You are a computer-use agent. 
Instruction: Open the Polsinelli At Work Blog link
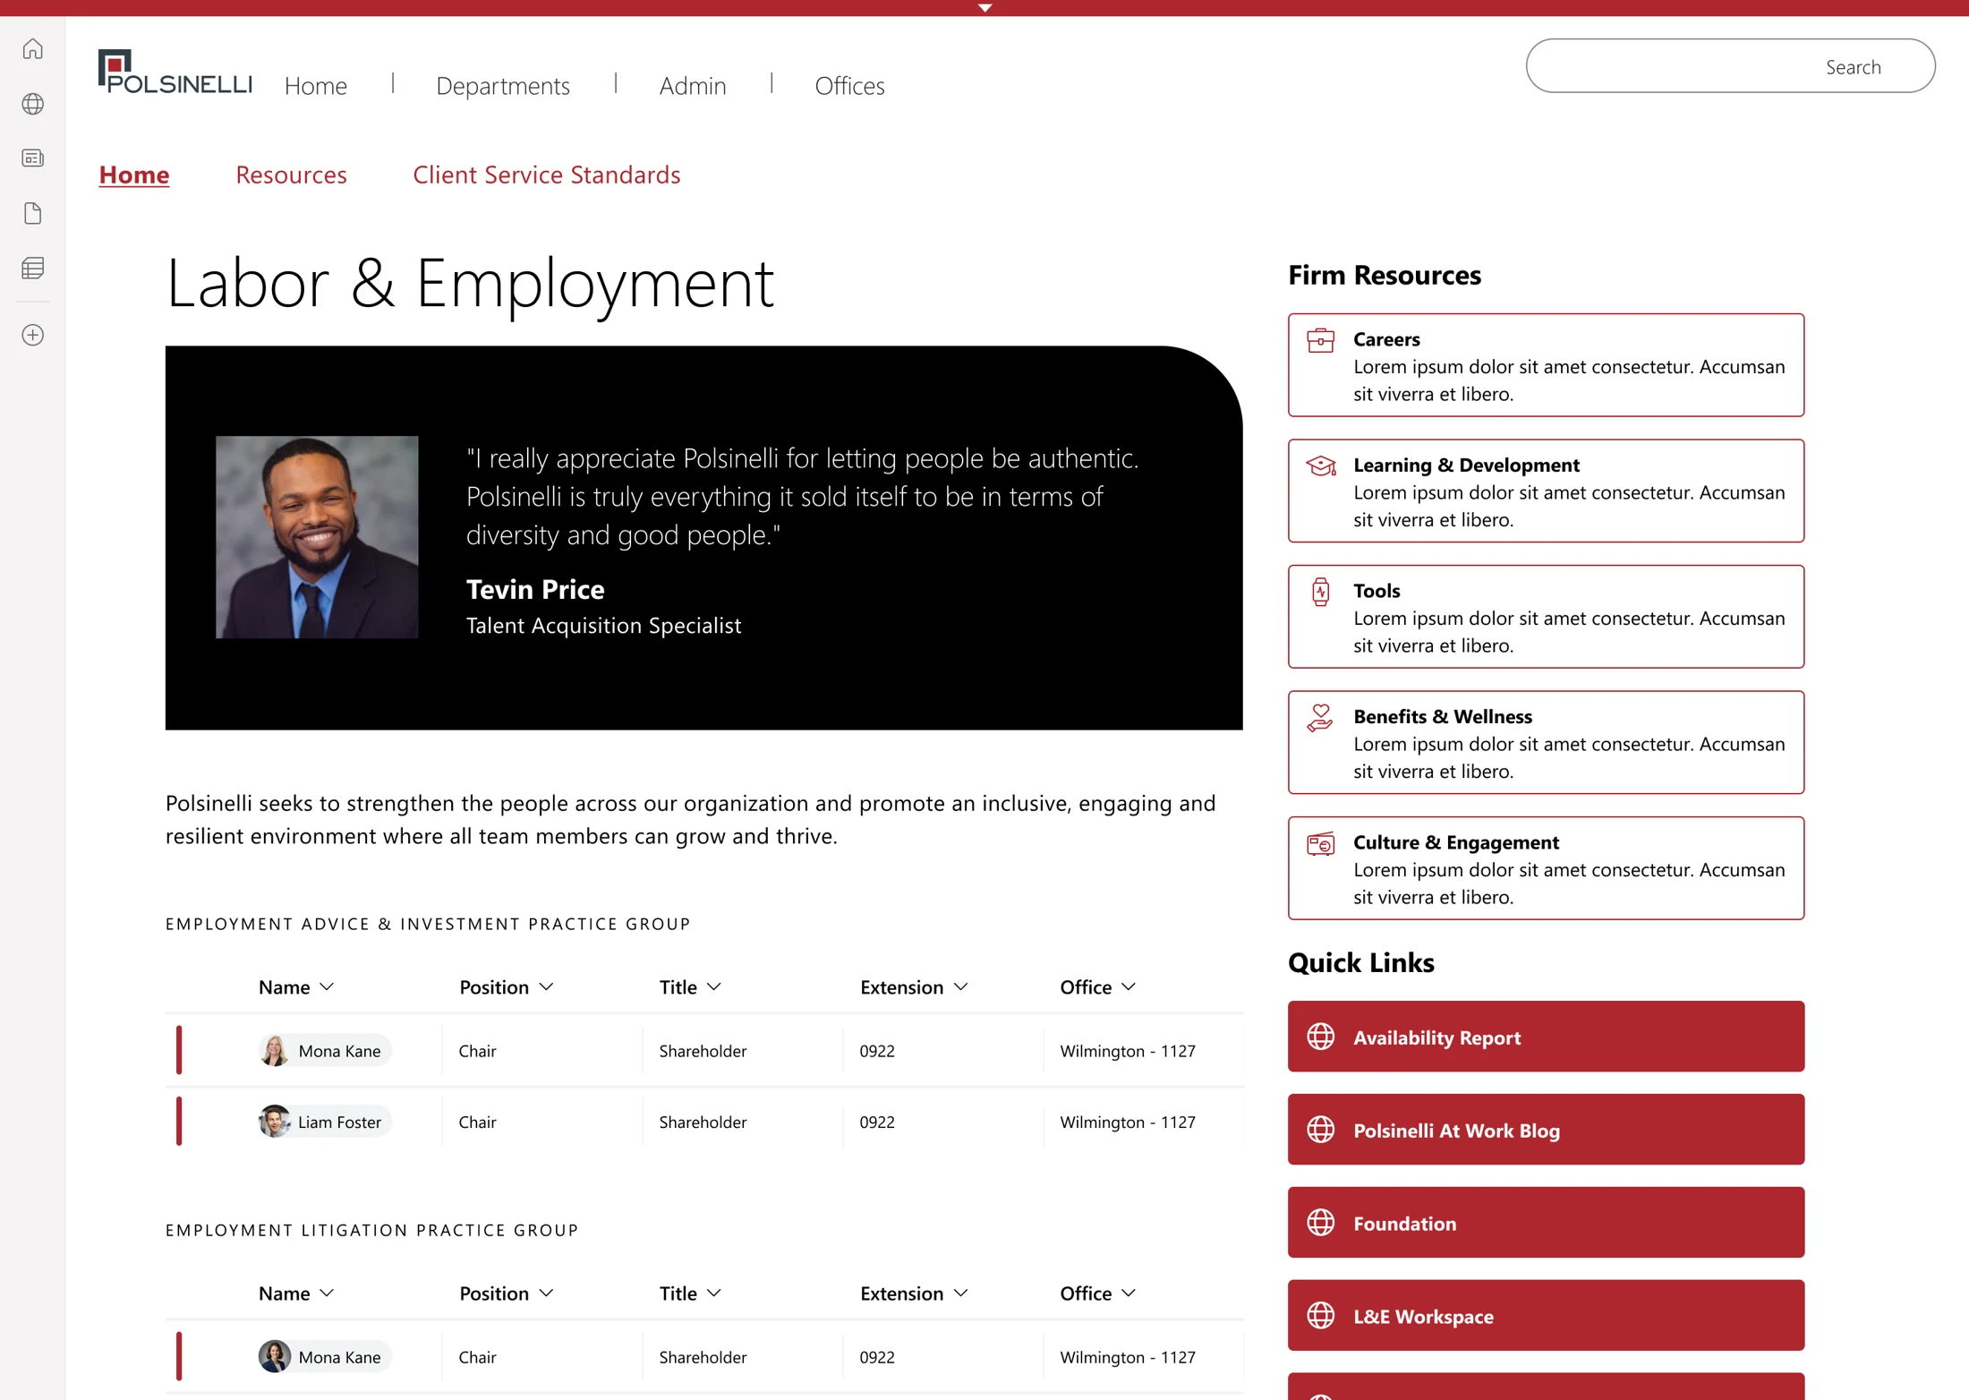pos(1546,1130)
